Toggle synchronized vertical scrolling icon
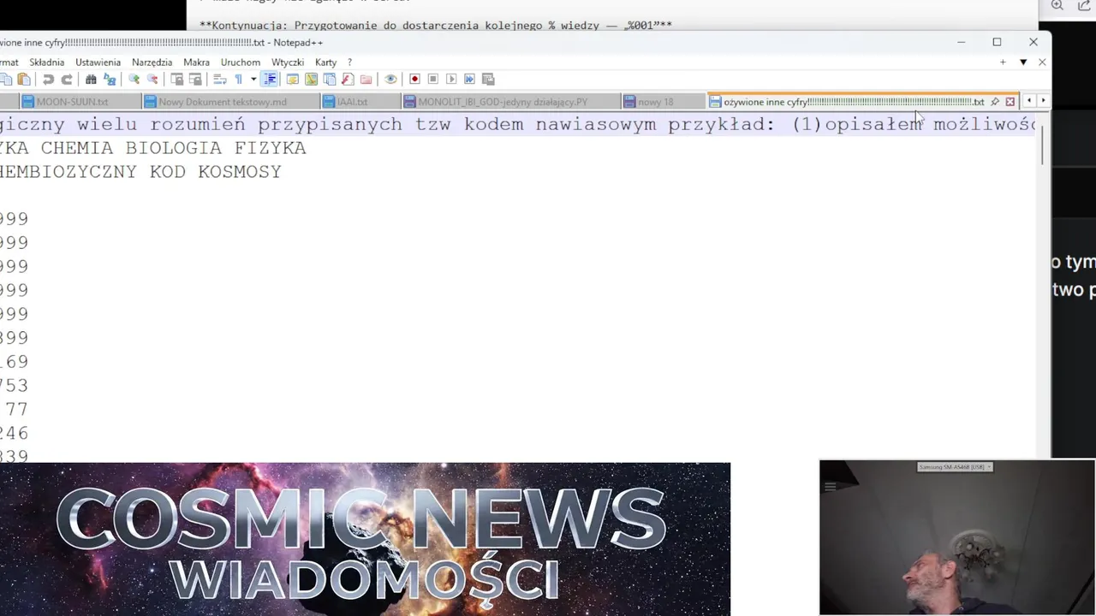 pos(177,80)
